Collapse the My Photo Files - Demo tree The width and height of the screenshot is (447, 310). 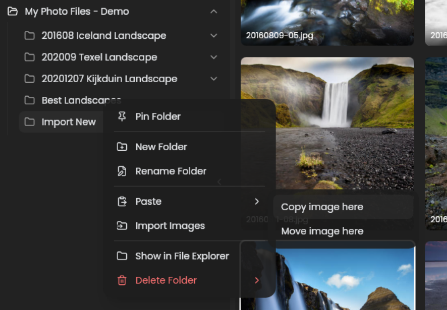click(x=214, y=11)
